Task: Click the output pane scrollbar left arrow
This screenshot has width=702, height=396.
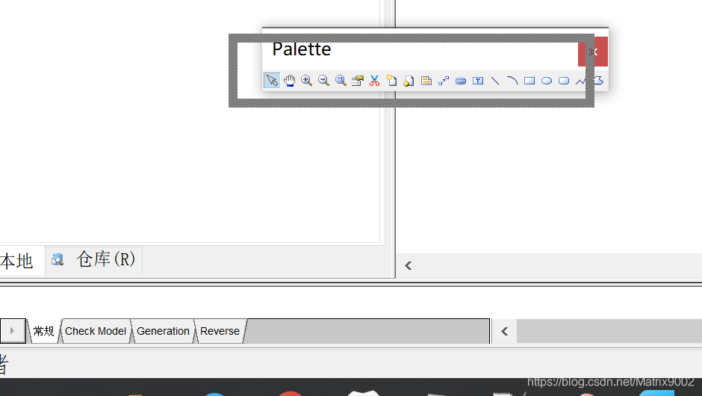Action: (x=505, y=331)
